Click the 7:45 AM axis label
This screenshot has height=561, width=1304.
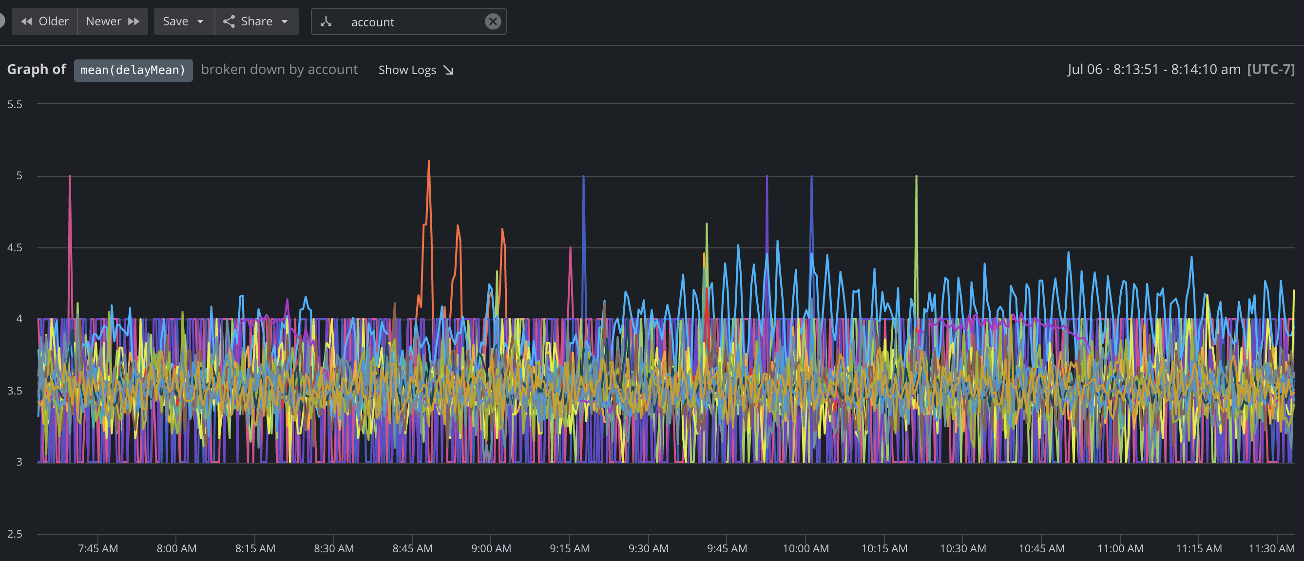[x=97, y=548]
